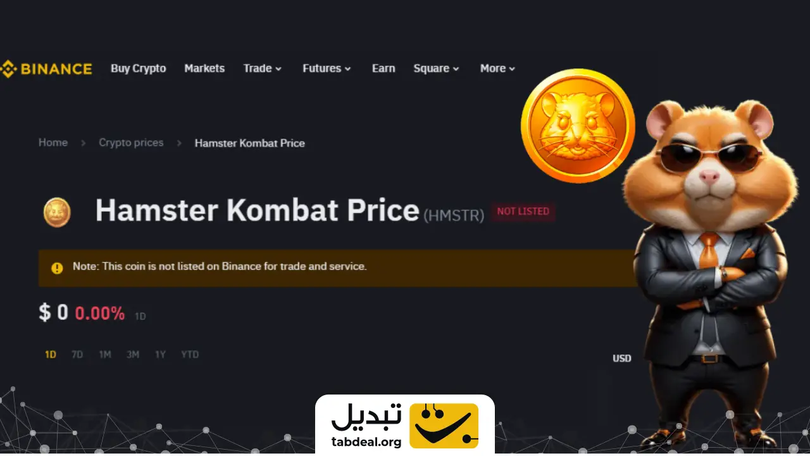Screen dimensions: 810x456
Task: Open the Earn page
Action: (383, 68)
